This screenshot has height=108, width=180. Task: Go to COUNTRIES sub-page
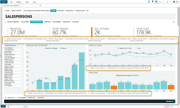point(25,22)
